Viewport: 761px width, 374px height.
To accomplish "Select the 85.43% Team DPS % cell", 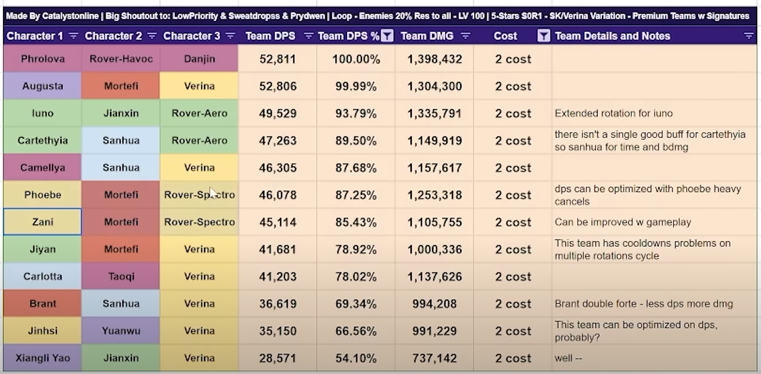I will 356,222.
